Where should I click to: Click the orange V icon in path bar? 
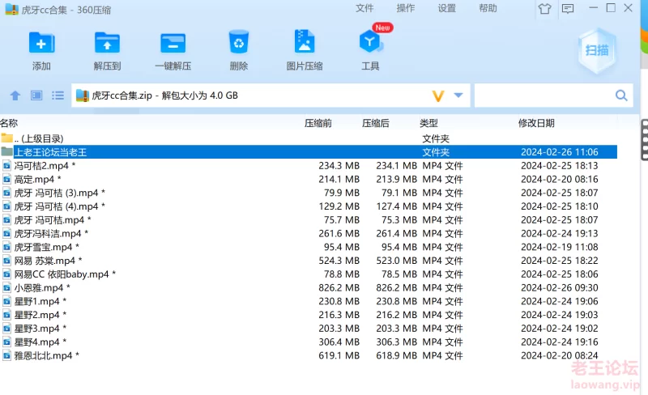(438, 96)
